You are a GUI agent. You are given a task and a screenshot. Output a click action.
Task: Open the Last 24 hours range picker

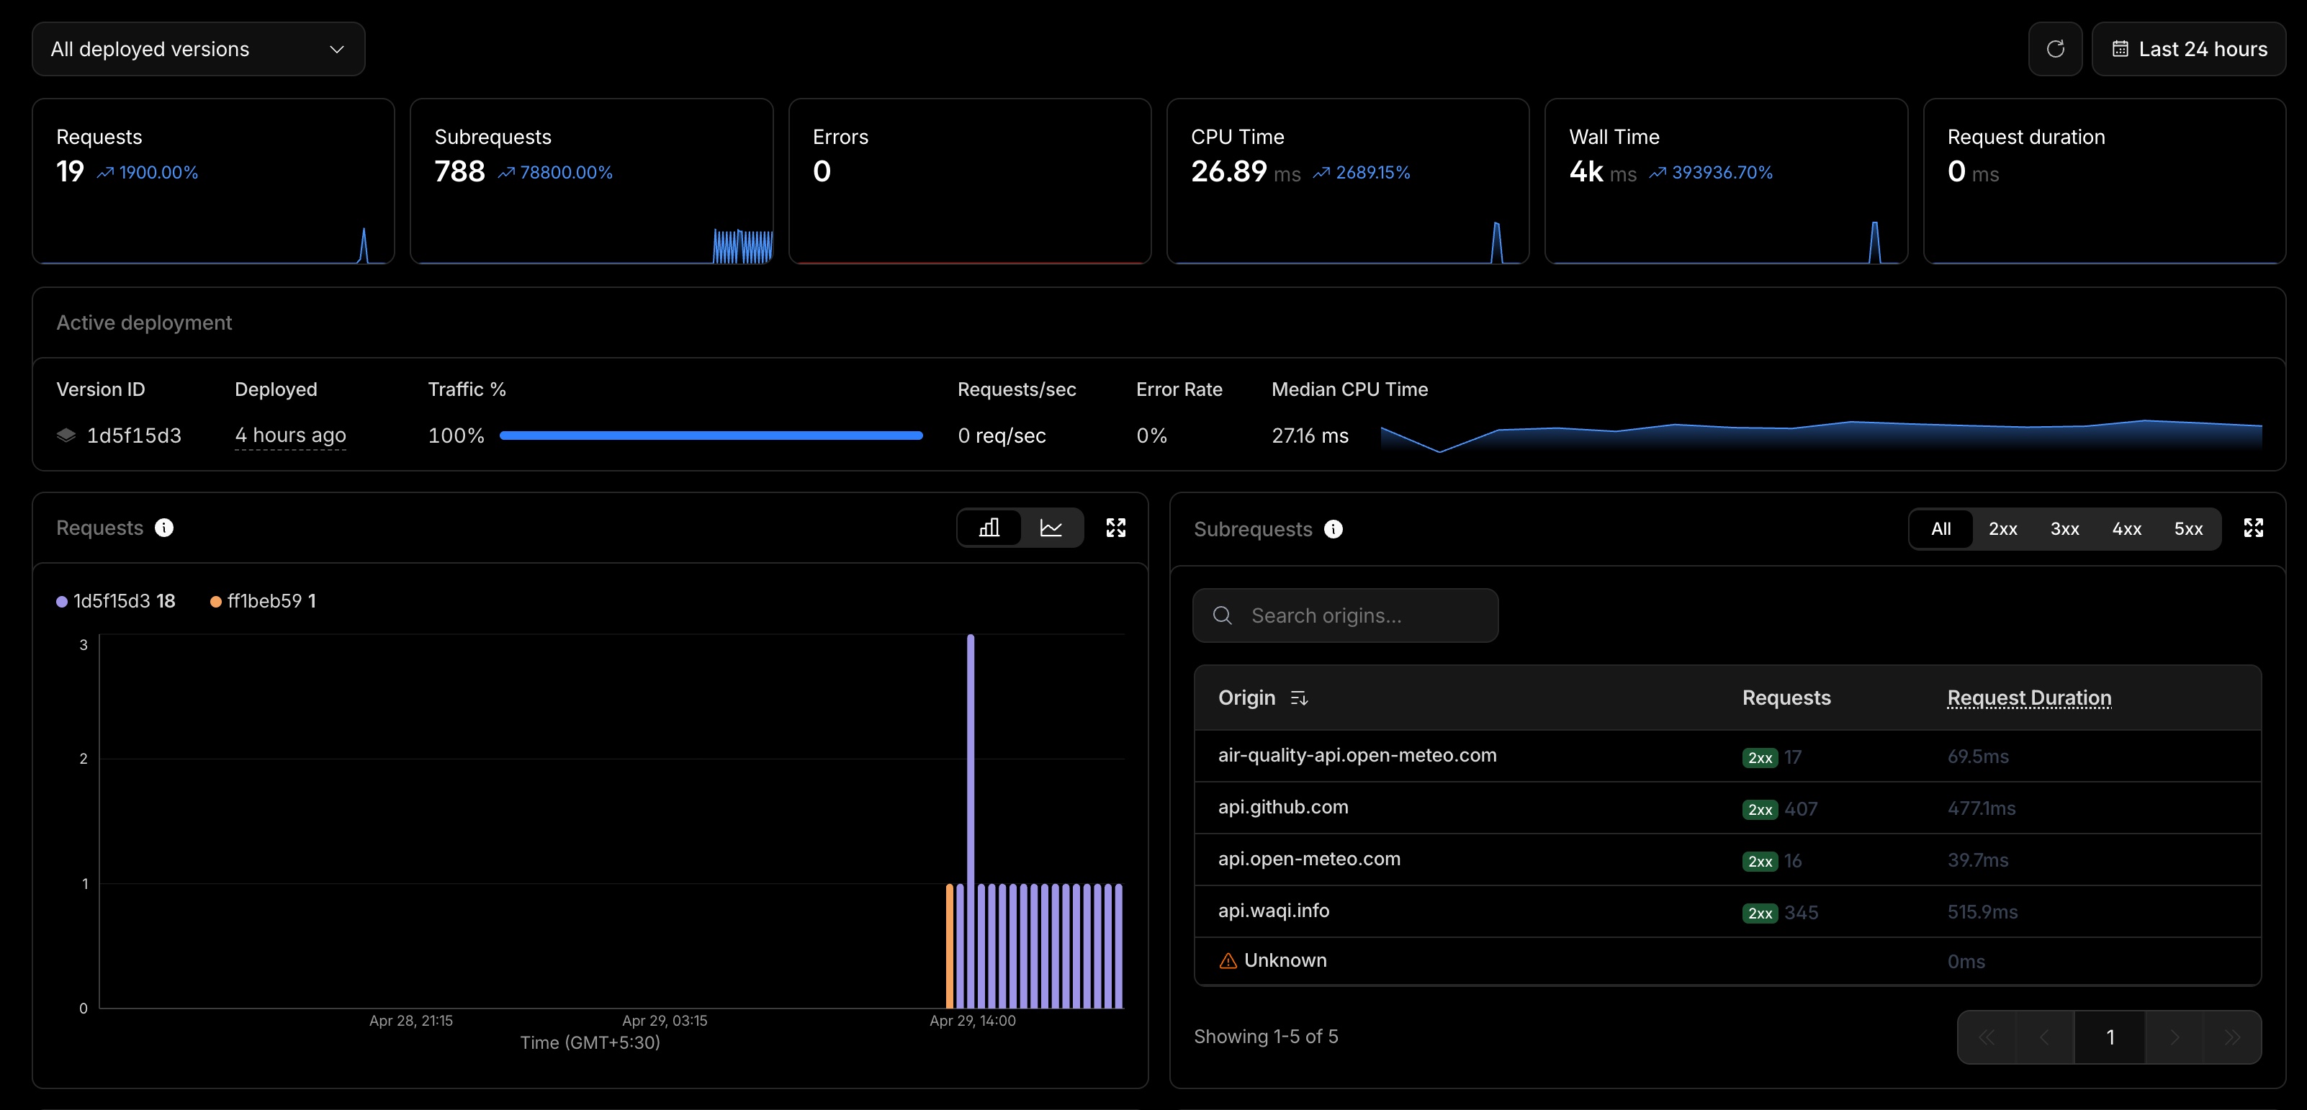pos(2188,49)
